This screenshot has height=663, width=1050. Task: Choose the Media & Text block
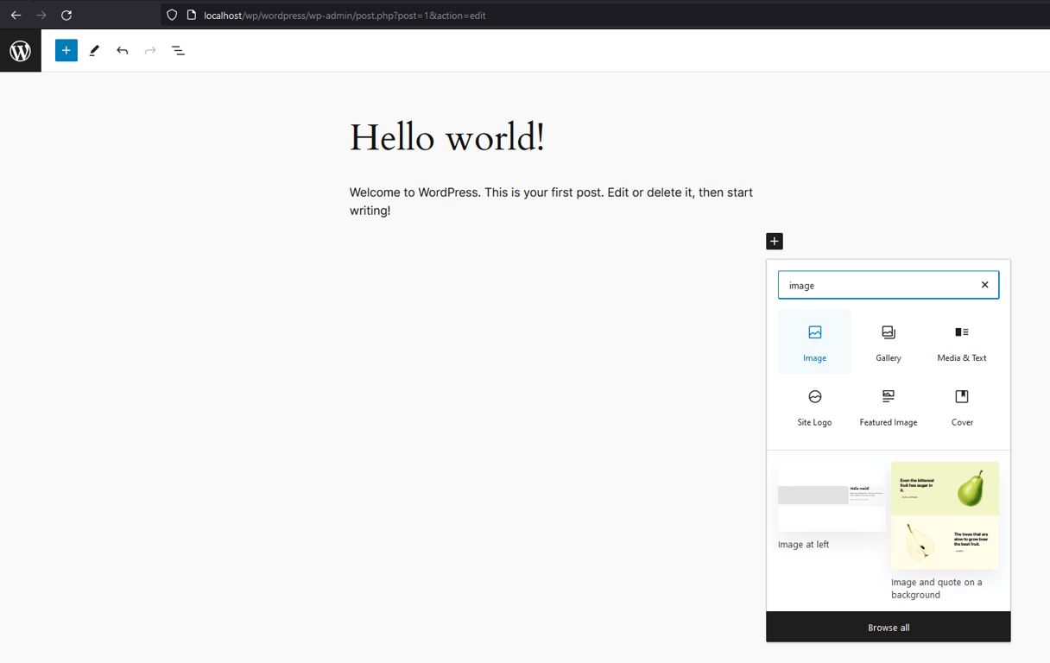(x=961, y=341)
